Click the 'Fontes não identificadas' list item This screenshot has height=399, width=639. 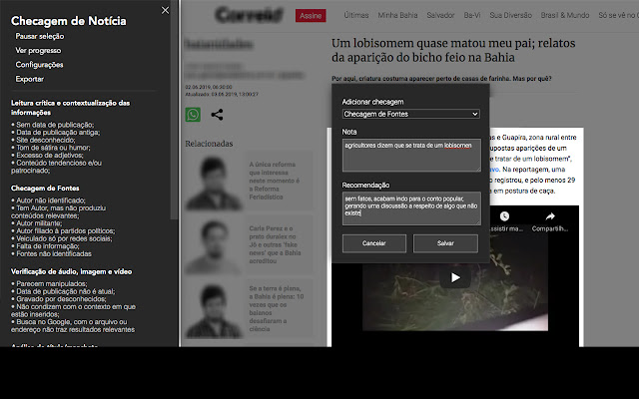(51, 253)
